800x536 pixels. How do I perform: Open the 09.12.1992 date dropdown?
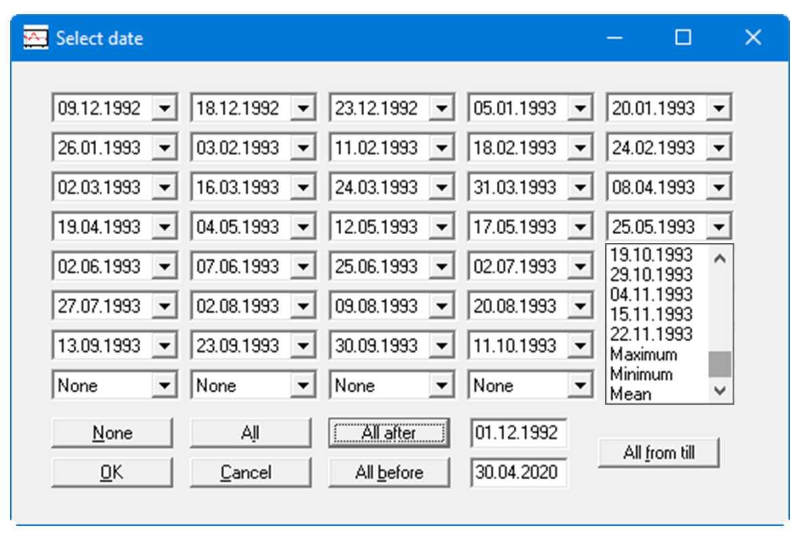[164, 108]
